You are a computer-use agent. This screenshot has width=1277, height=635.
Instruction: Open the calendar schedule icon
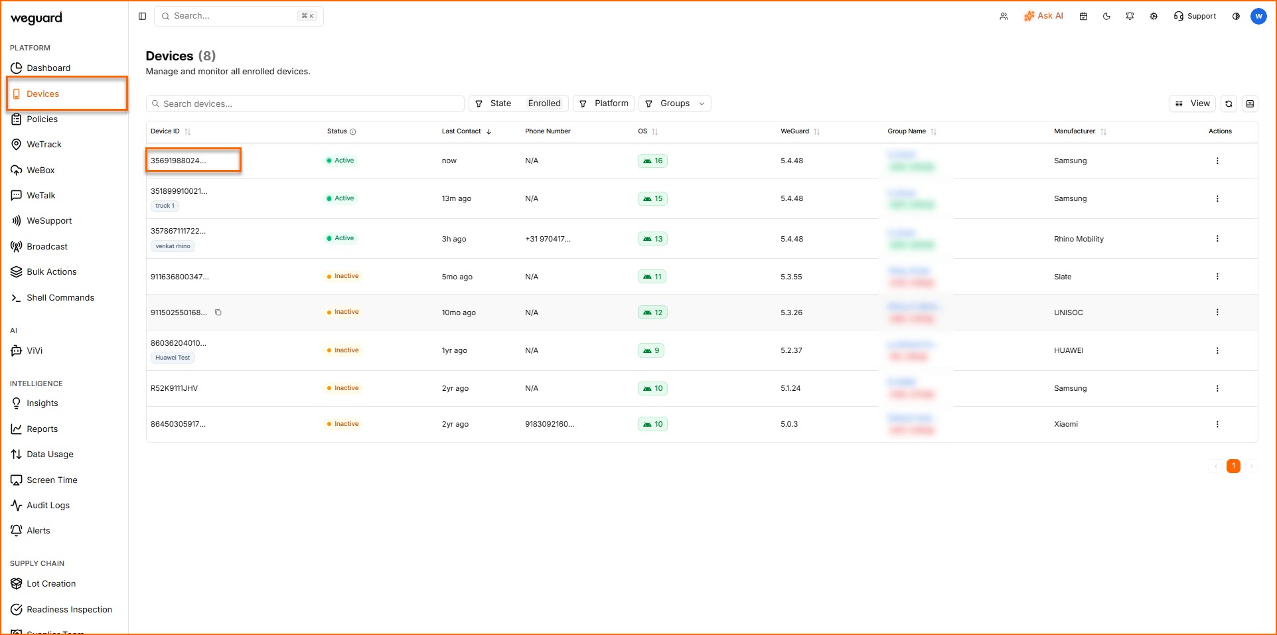point(1083,17)
